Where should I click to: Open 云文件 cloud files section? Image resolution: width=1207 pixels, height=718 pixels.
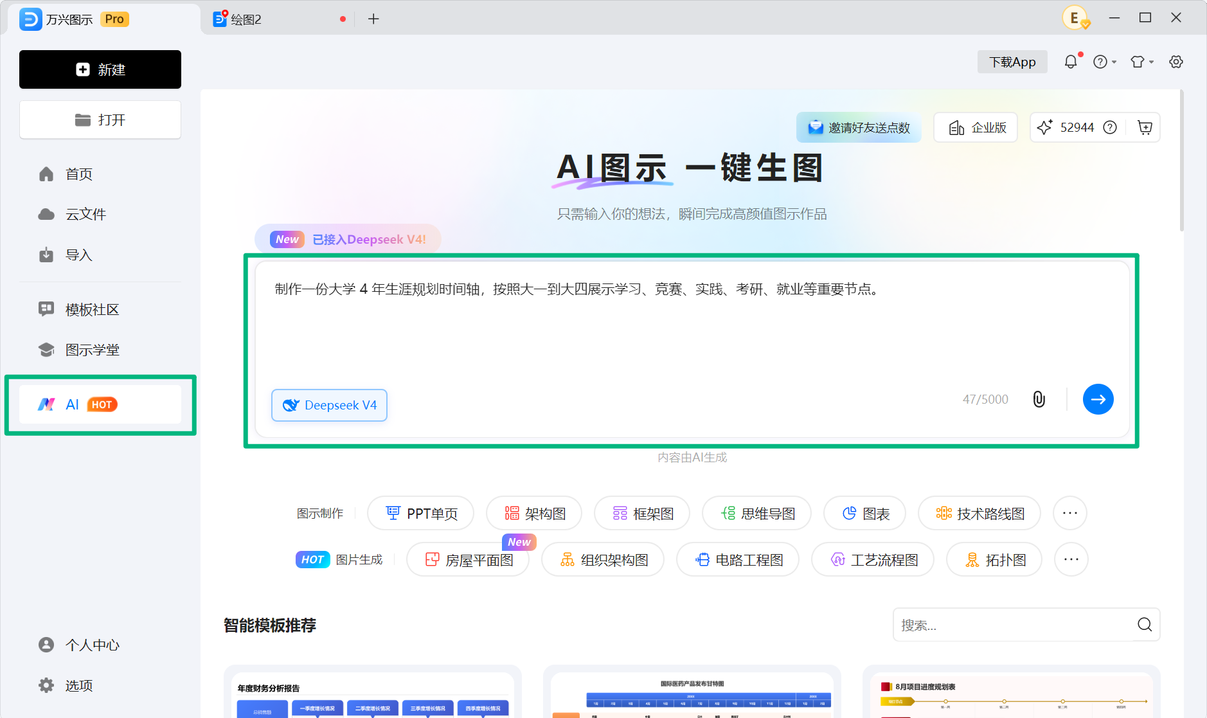[100, 214]
